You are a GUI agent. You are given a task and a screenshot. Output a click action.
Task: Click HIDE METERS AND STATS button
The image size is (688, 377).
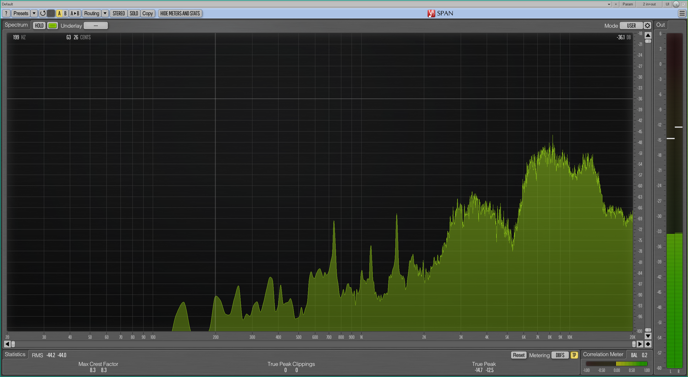180,13
